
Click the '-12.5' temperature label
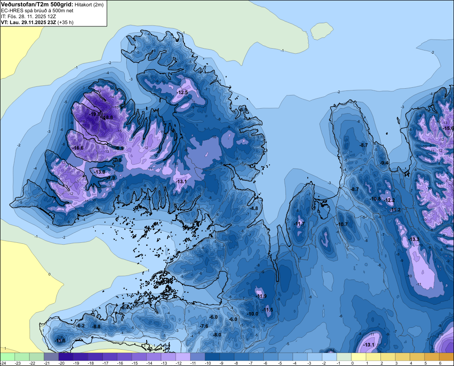tap(183, 92)
